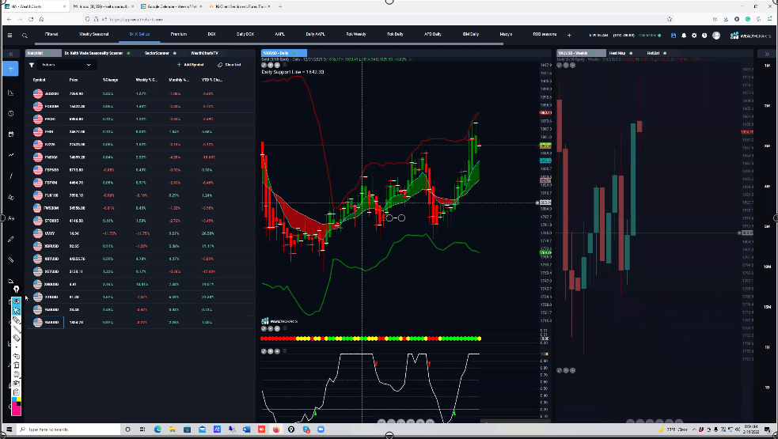The image size is (778, 439).
Task: Open the Premium workspace tab
Action: (179, 34)
